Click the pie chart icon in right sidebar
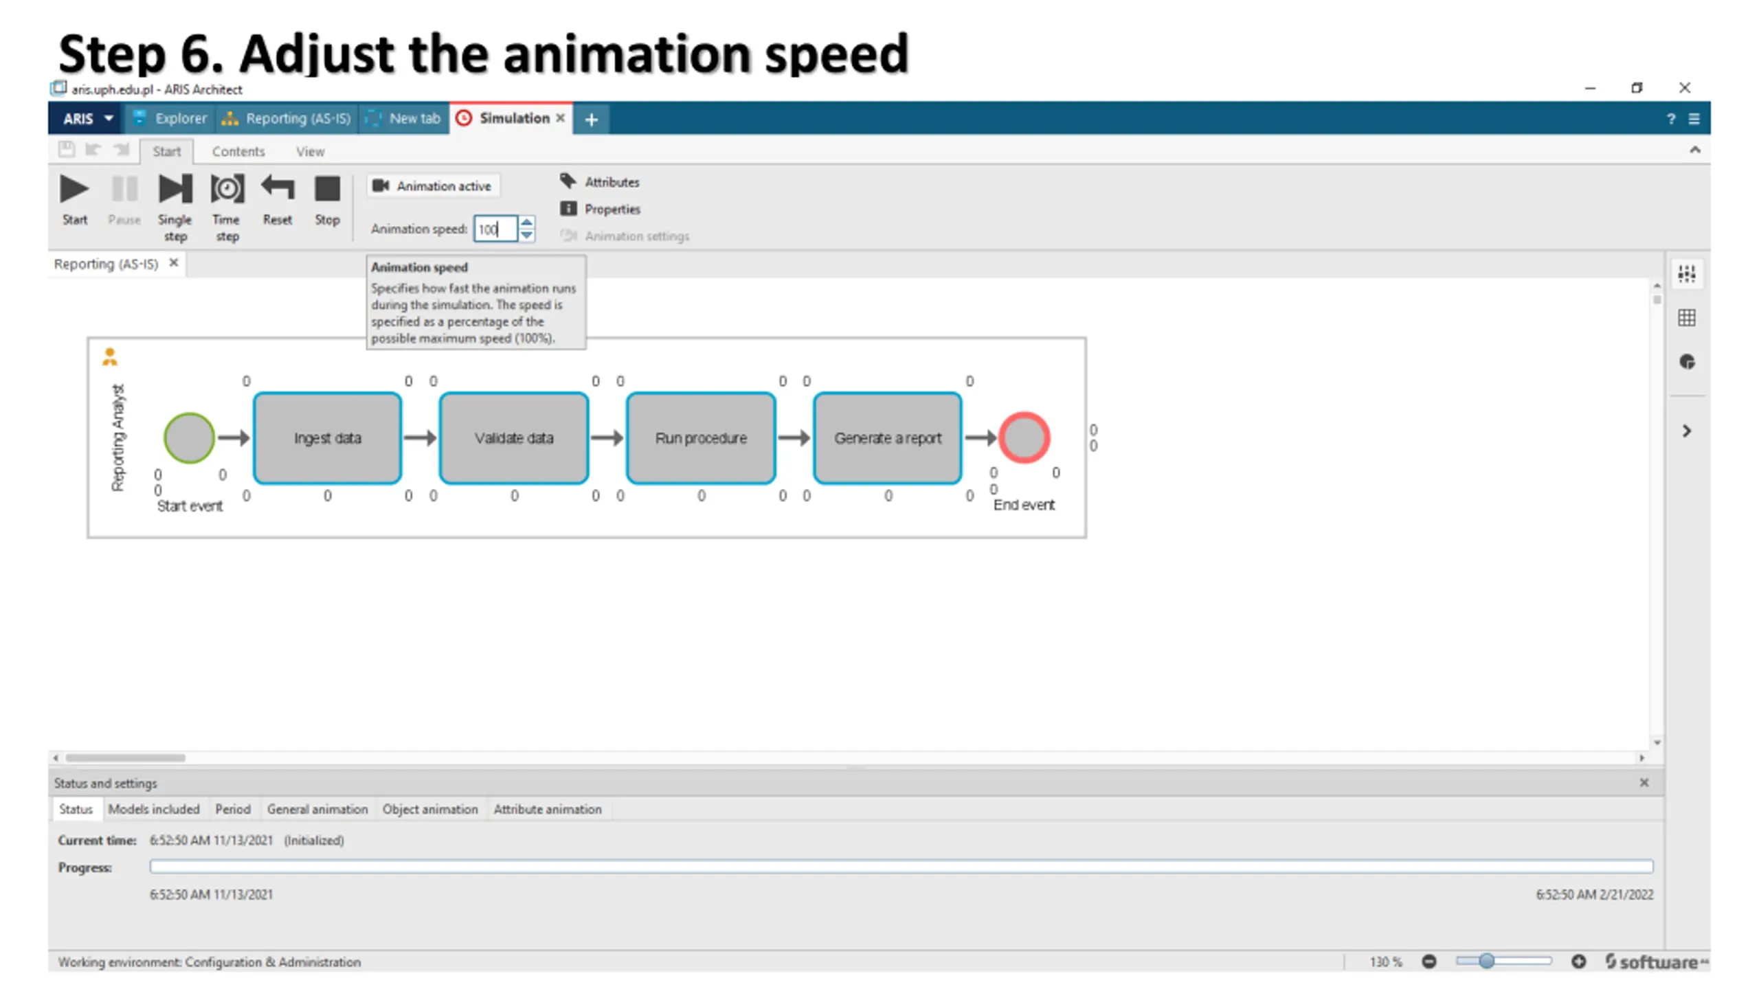 pyautogui.click(x=1687, y=362)
